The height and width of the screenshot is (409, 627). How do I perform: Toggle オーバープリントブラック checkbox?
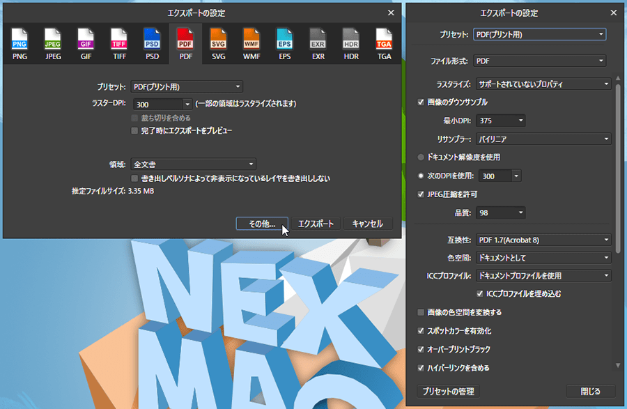[421, 350]
